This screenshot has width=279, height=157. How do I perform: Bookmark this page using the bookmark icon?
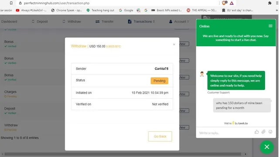(x=11, y=3)
